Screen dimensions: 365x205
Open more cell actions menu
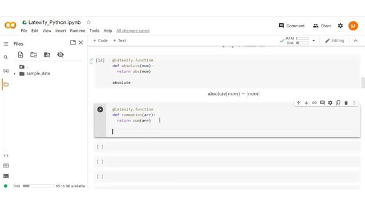coord(354,102)
